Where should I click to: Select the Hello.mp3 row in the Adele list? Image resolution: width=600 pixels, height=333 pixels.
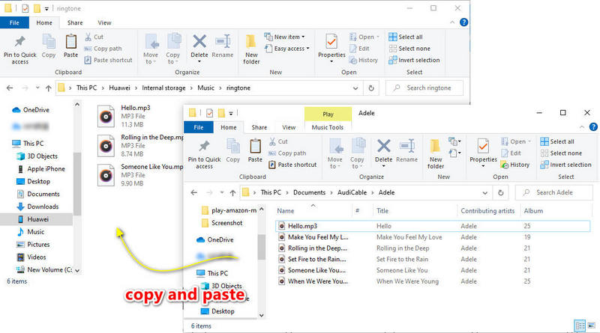pos(433,226)
